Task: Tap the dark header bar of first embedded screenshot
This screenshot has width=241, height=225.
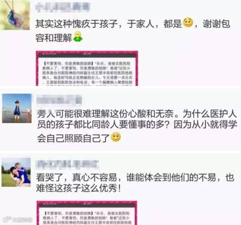Action: tap(87, 54)
